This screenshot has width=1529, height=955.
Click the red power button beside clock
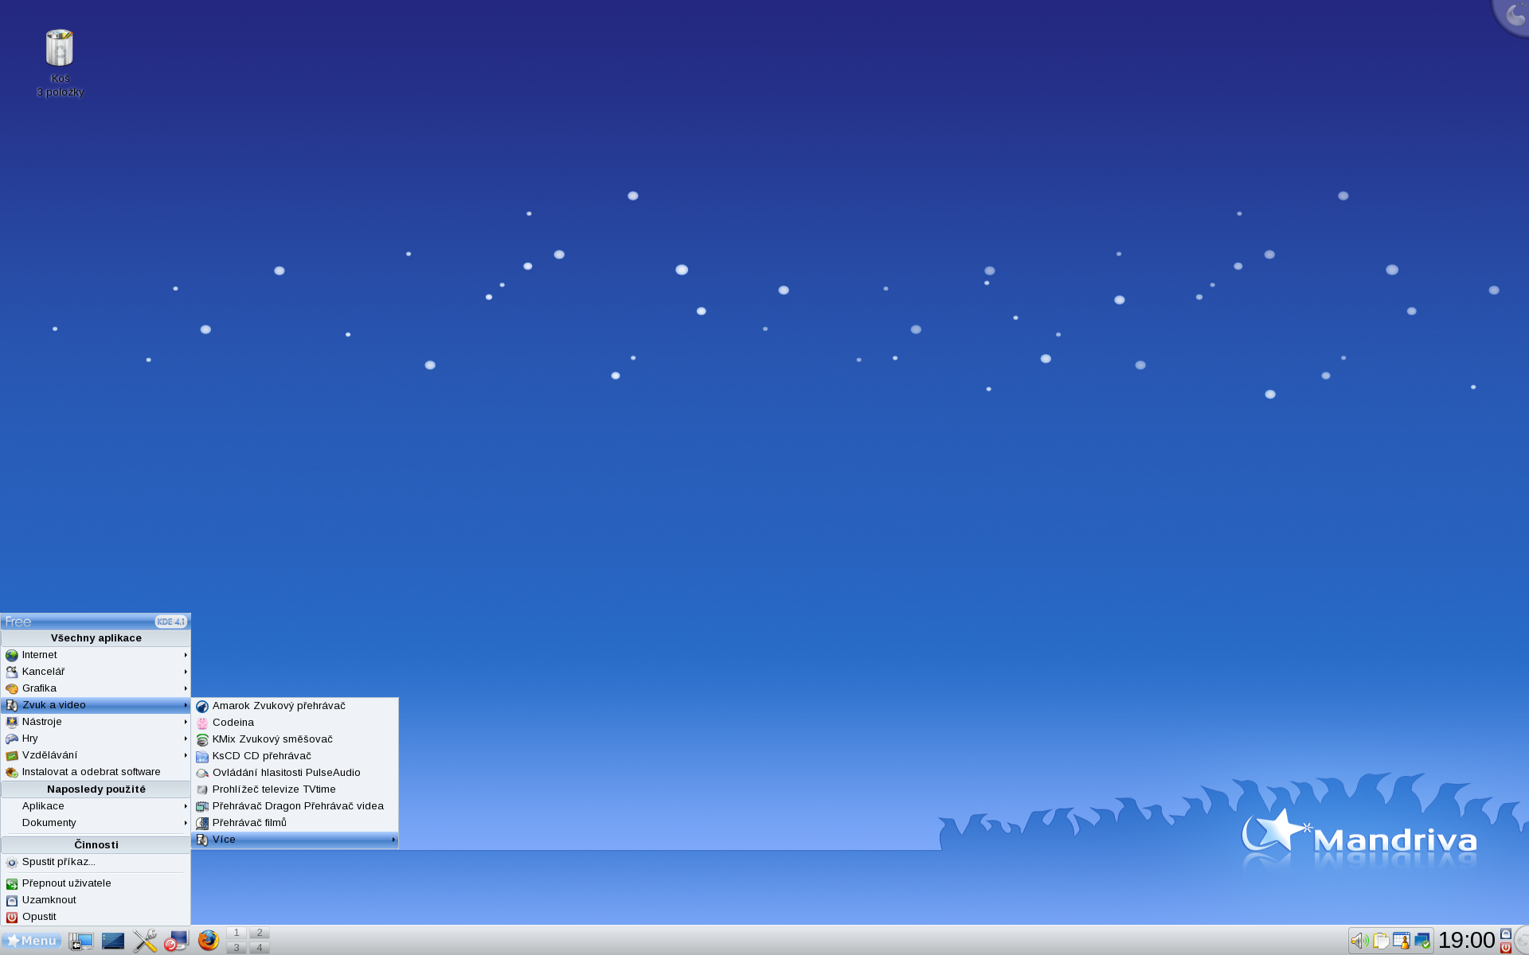click(1506, 948)
